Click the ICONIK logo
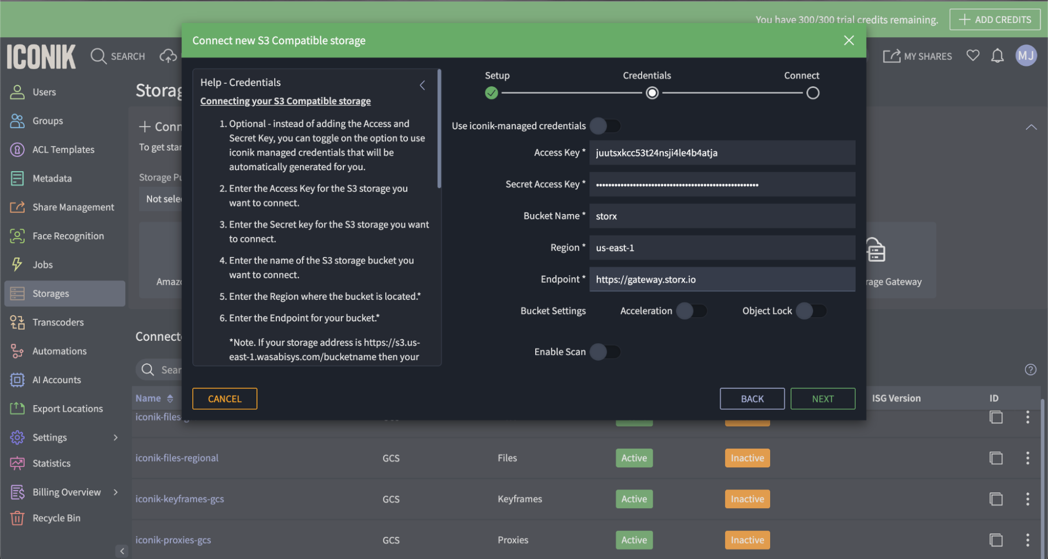Screen dimensions: 1048x559 click(x=41, y=57)
